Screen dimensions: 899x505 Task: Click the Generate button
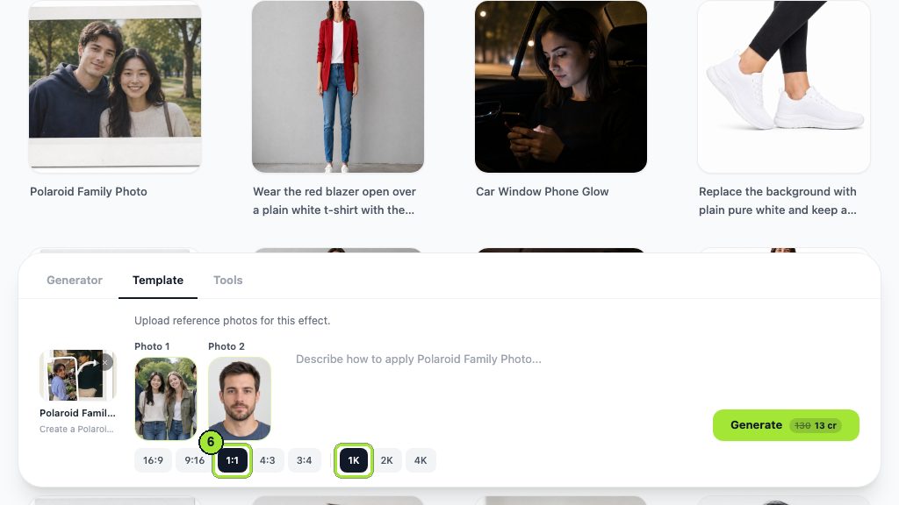(786, 425)
